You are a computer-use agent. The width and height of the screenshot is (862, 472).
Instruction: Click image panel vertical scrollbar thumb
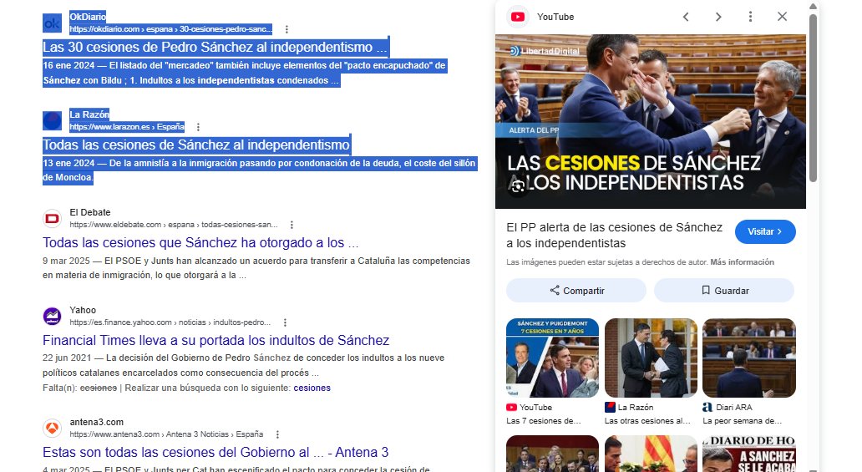coord(813,98)
